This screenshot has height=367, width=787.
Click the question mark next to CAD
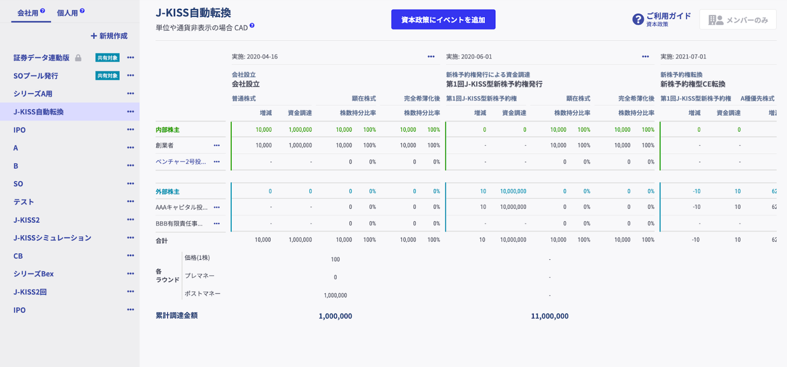pyautogui.click(x=252, y=26)
